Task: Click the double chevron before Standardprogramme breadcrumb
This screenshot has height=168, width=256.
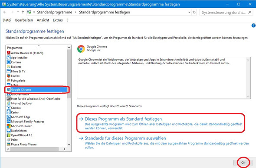Action: 34,12
